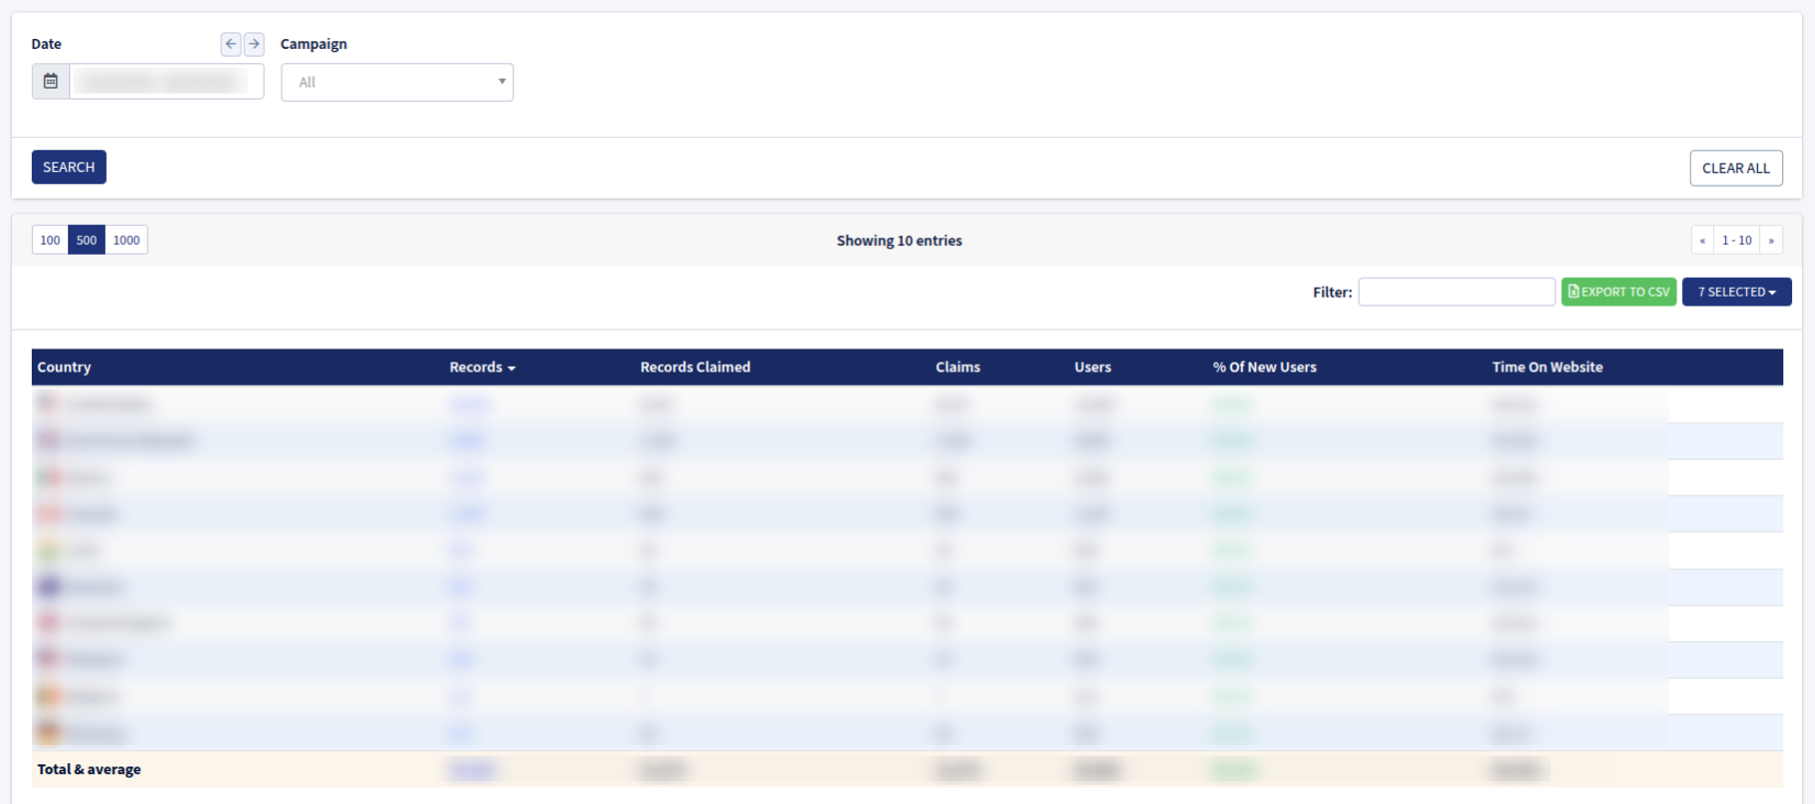Go to next date range arrow

[x=255, y=44]
